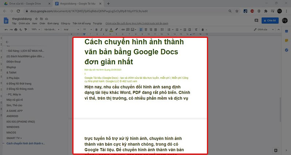Open the Google Keep side panel icon
The height and width of the screenshot is (155, 291).
(286, 40)
